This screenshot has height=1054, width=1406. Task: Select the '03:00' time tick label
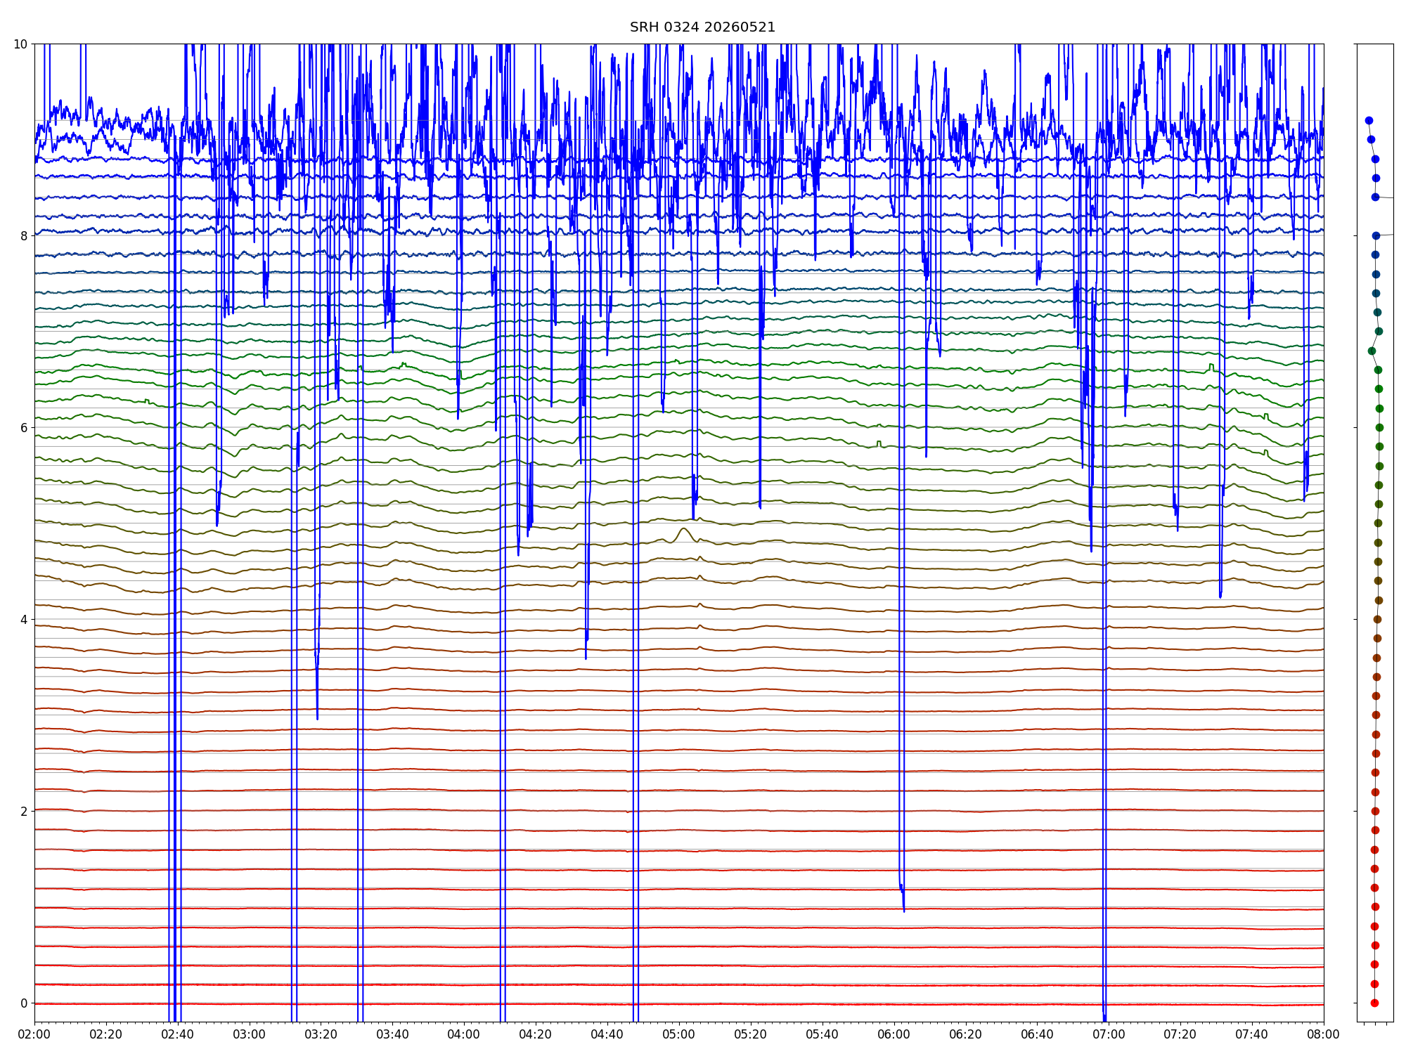tap(250, 1034)
